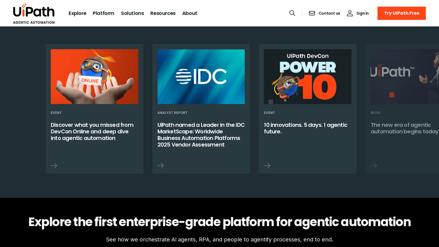439x247 pixels.
Task: Open the DevCon Online robot hands thumbnail
Action: point(94,76)
